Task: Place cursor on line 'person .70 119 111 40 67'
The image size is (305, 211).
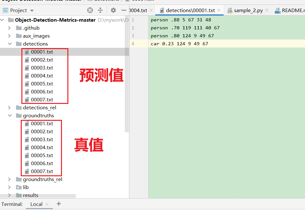Action: [x=185, y=28]
